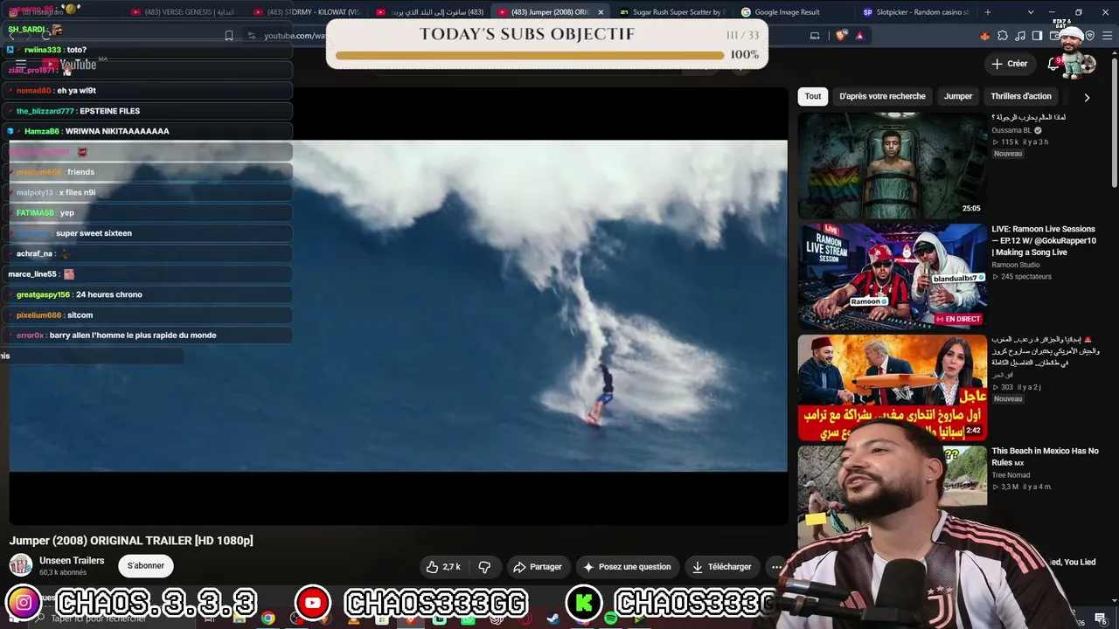Viewport: 1119px width, 629px height.
Task: Click the Tree Nomad channel name
Action: pos(1011,475)
